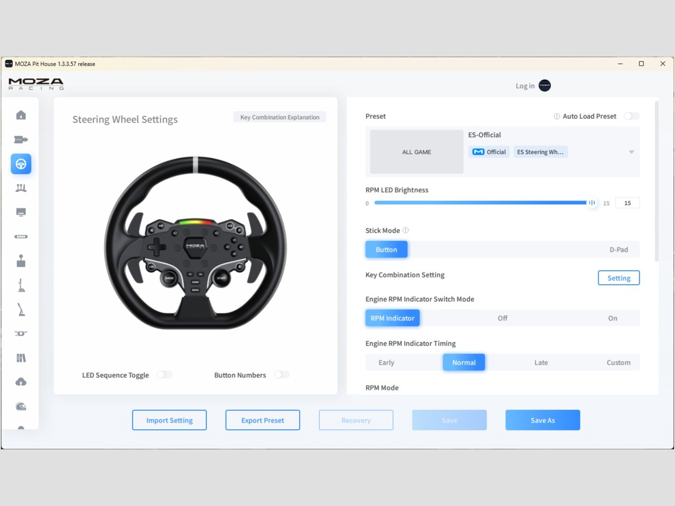Enable the LED Sequence Toggle switch
675x506 pixels.
[165, 375]
